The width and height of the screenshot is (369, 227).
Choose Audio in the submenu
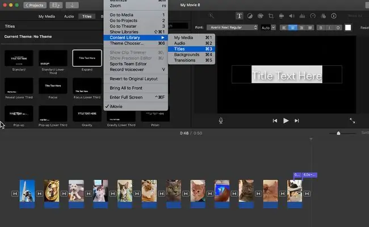point(191,43)
